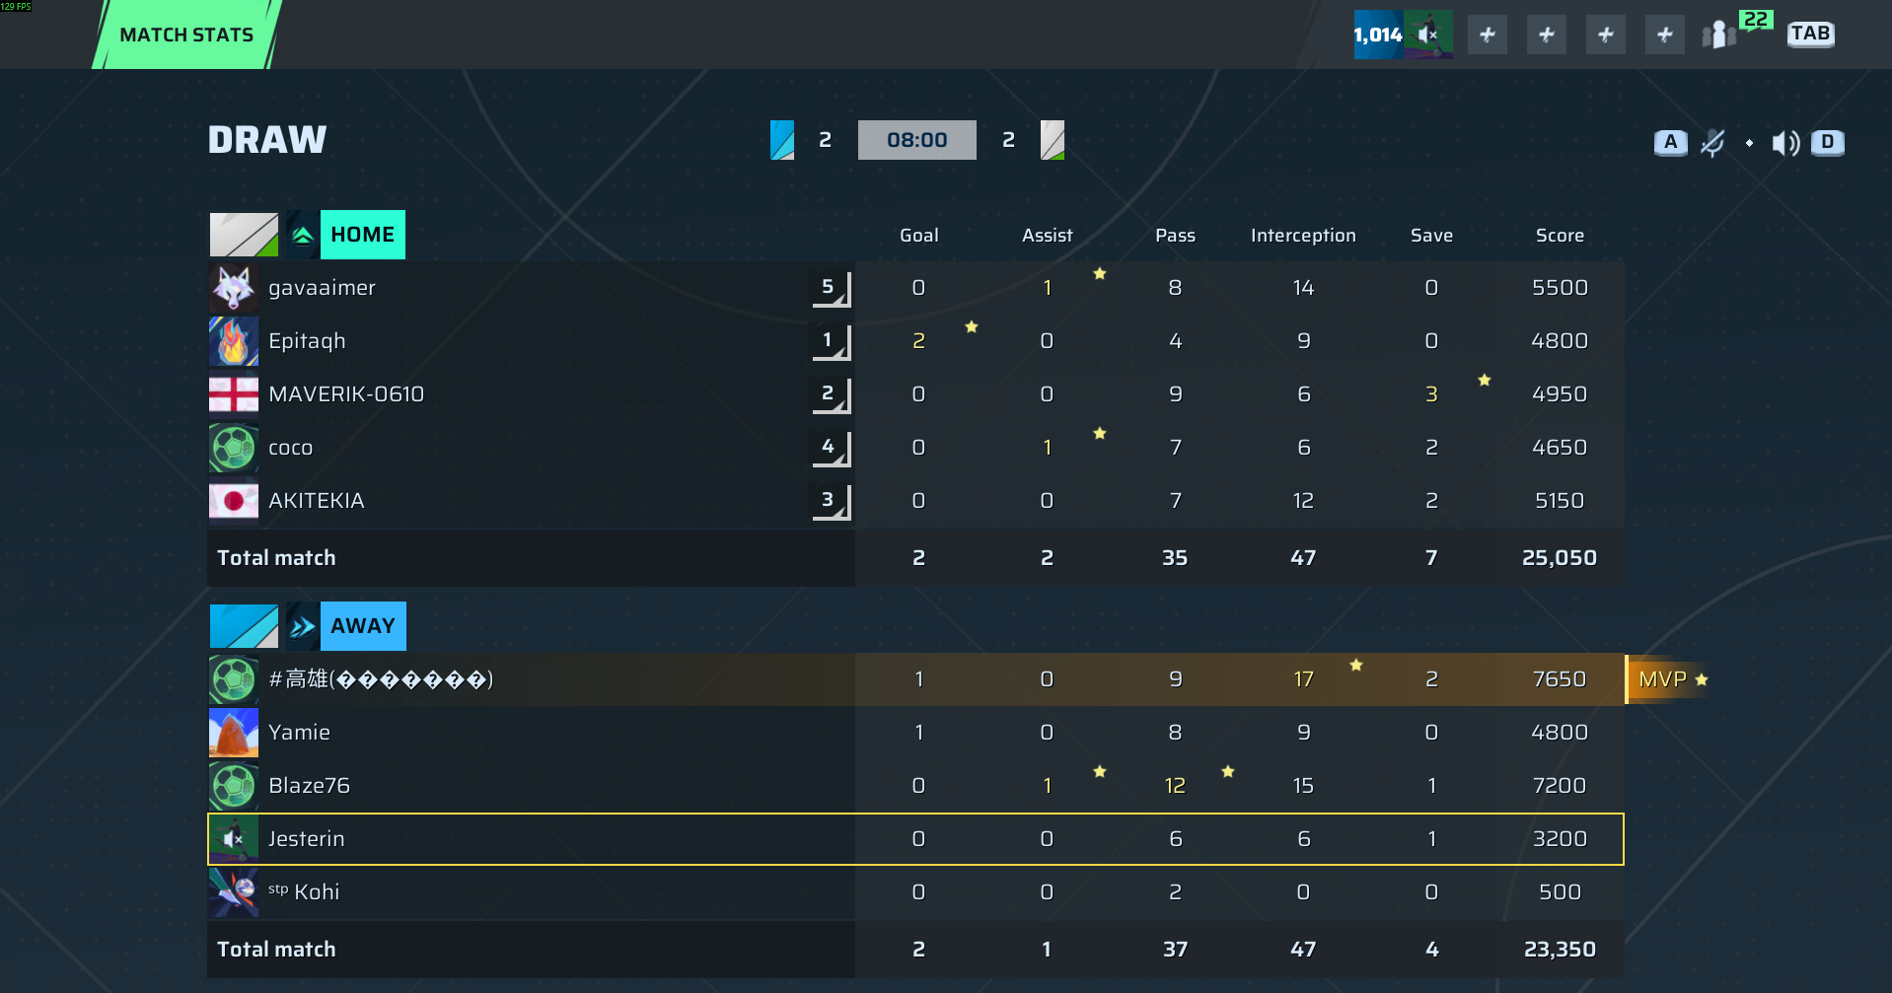1892x993 pixels.
Task: Select AKITEKIA's Japan flag avatar
Action: pyautogui.click(x=234, y=501)
